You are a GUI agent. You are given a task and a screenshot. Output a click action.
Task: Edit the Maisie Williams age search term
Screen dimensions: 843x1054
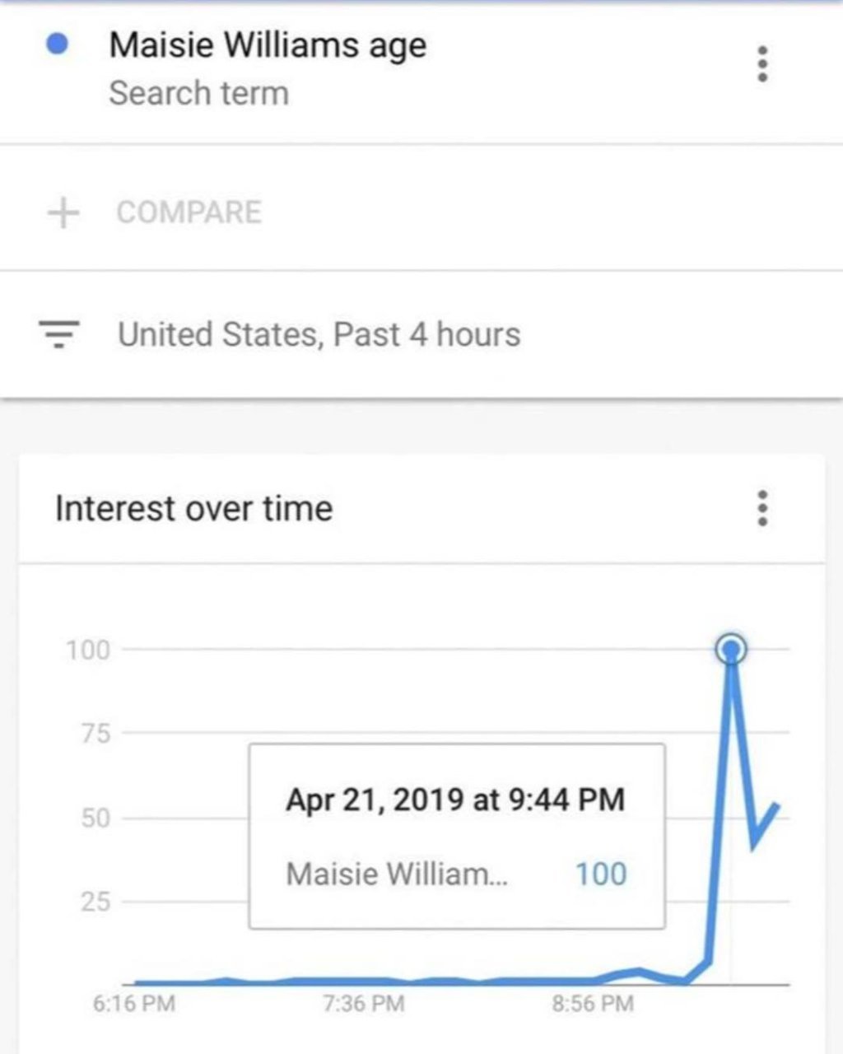268,44
